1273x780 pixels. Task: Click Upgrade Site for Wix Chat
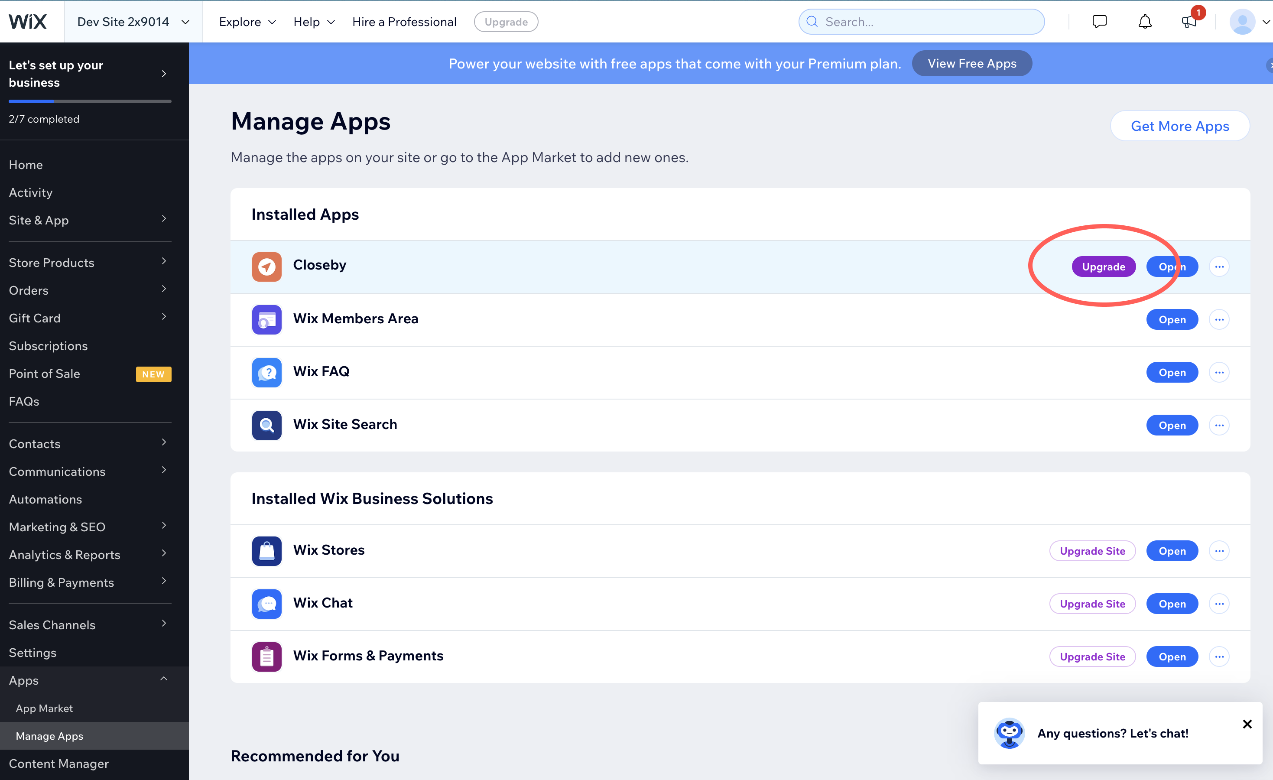(x=1092, y=603)
